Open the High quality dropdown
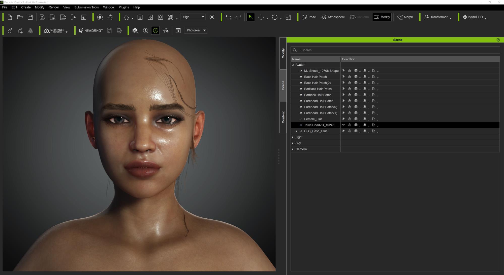Image resolution: width=504 pixels, height=275 pixels. pyautogui.click(x=193, y=17)
